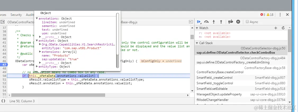
Task: Resume script execution in the debugger
Action: click(199, 22)
